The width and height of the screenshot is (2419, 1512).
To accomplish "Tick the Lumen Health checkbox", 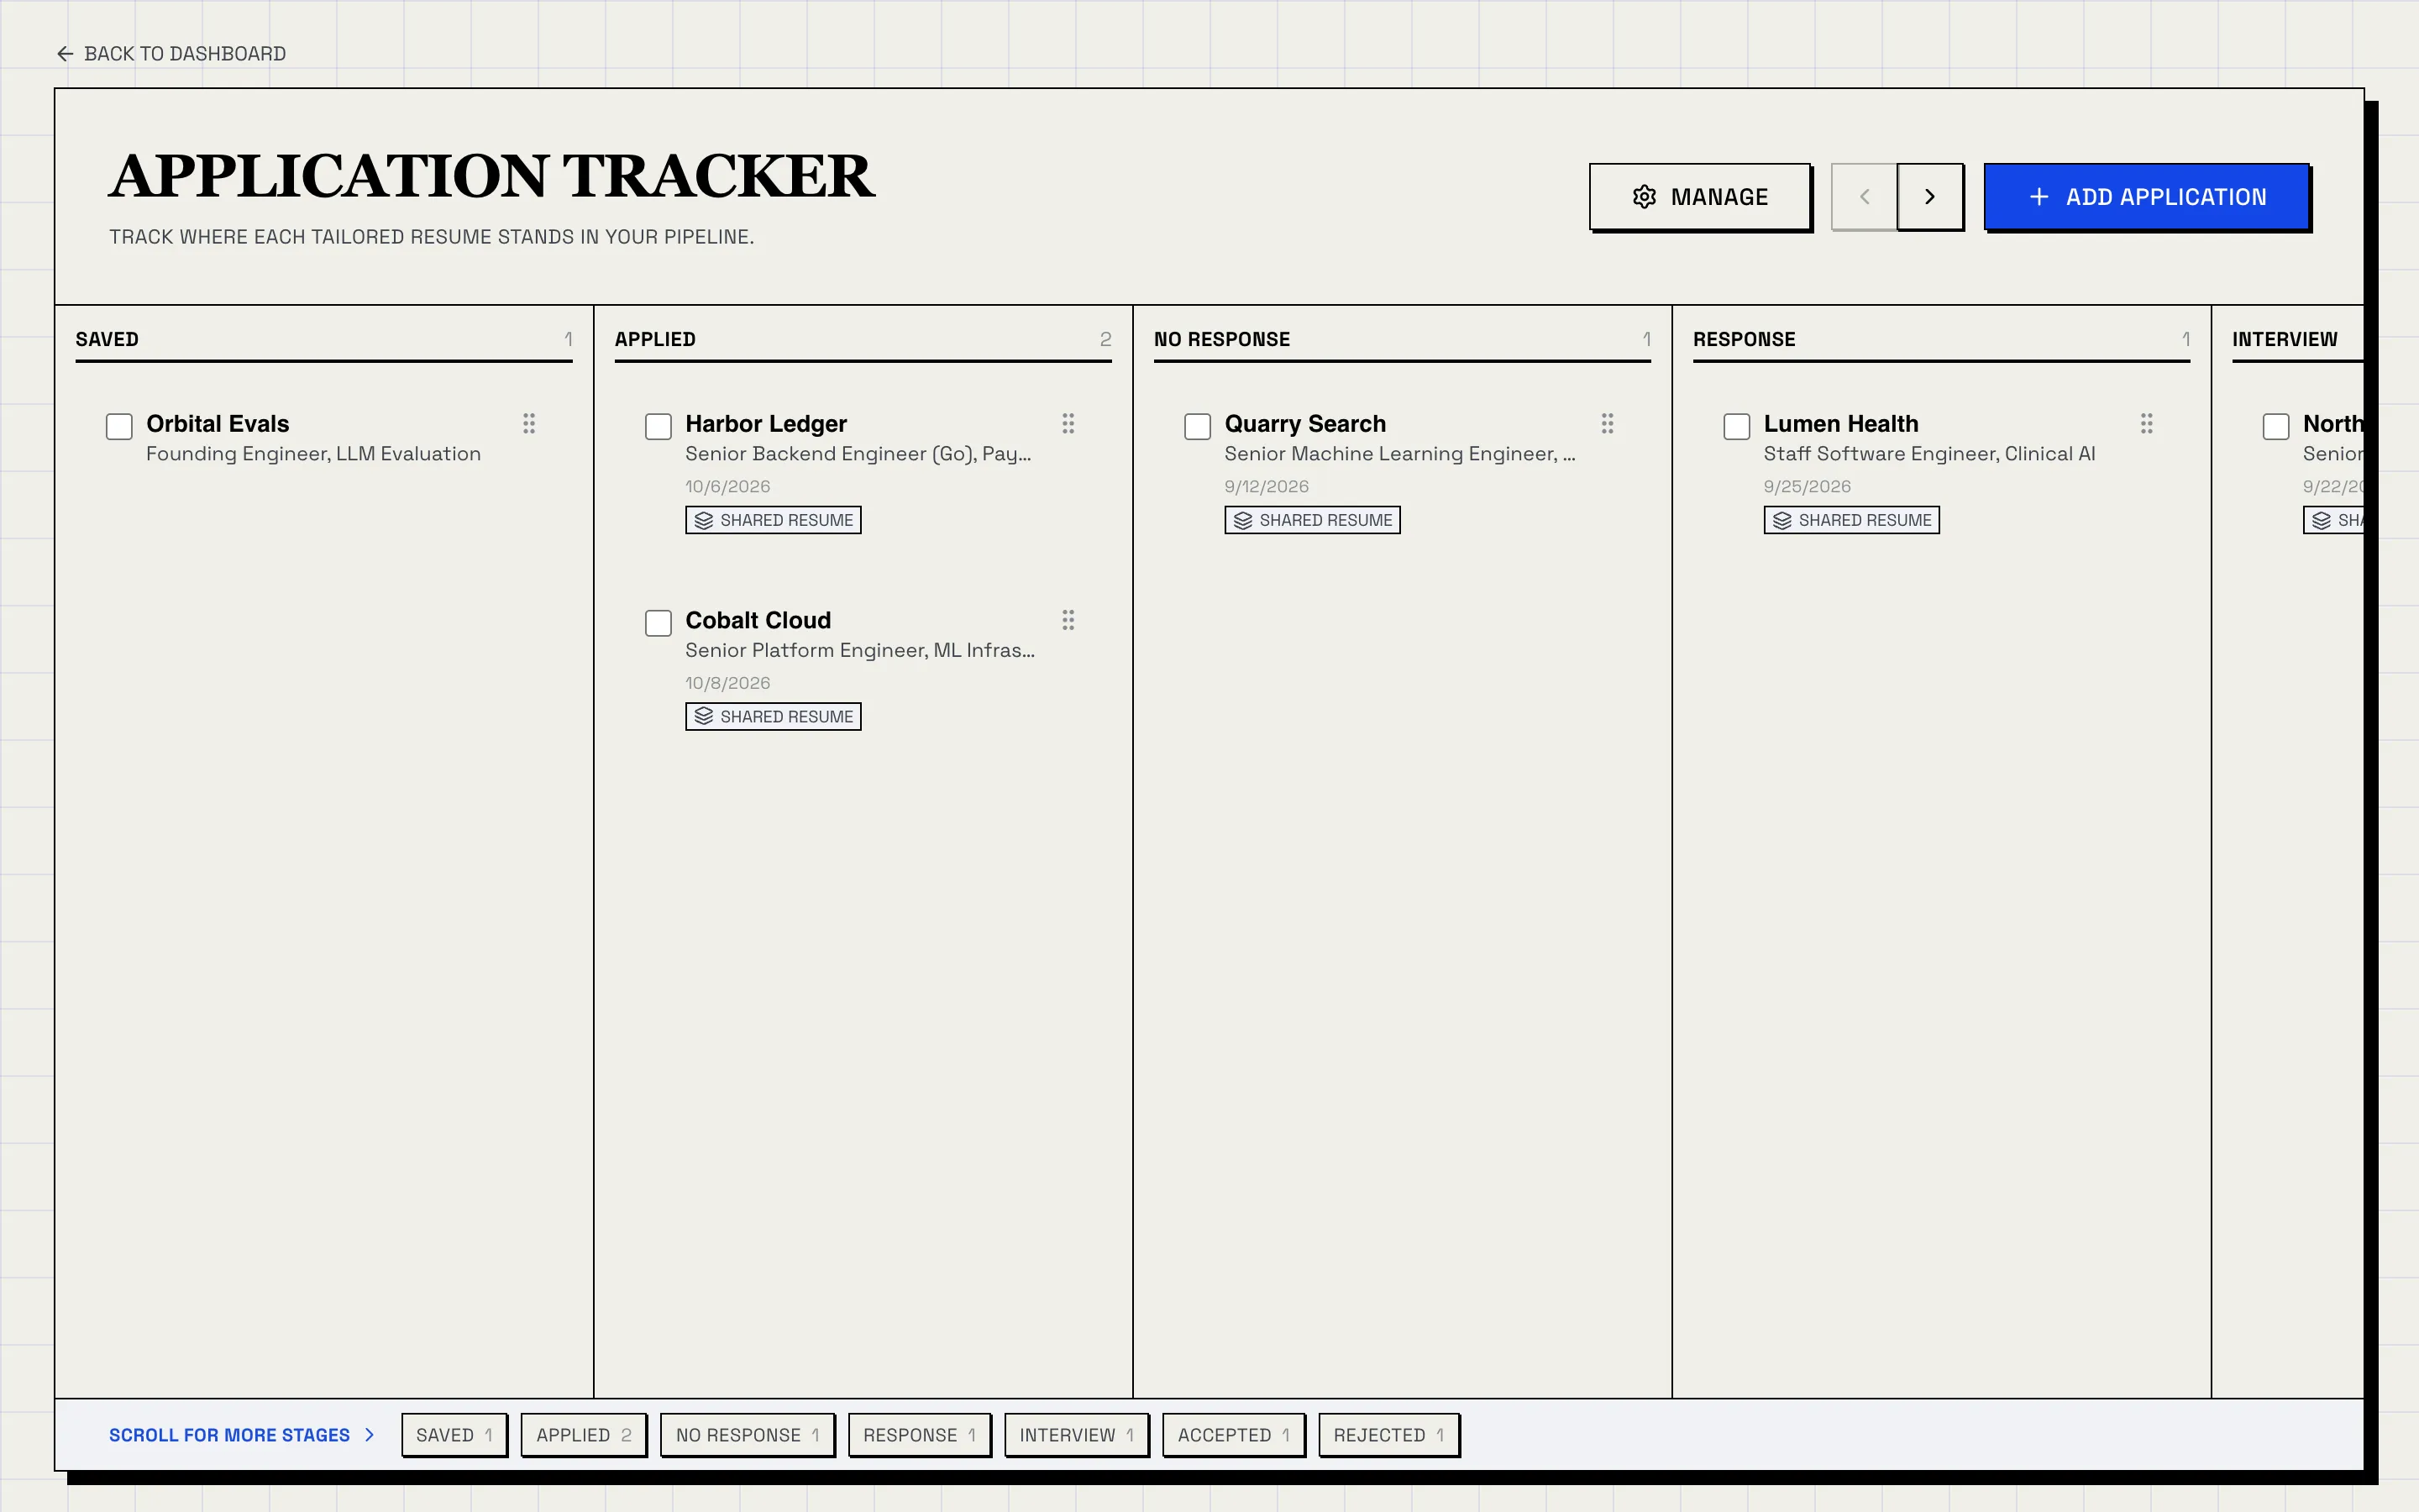I will (x=1736, y=427).
